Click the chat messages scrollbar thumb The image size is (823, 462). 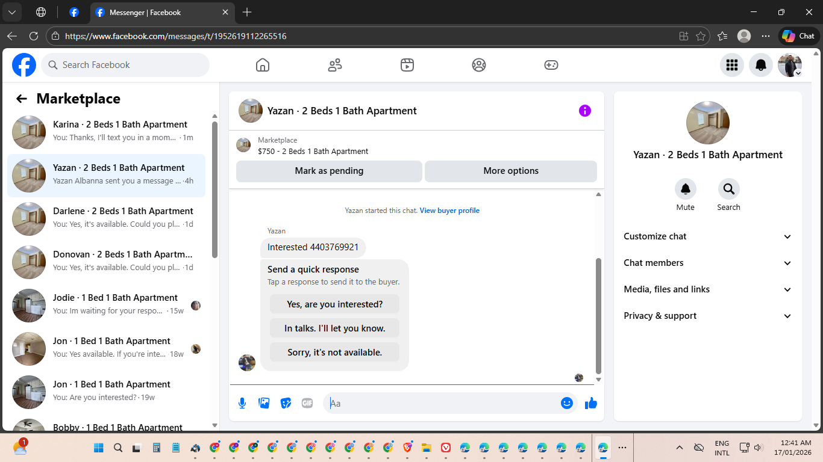(598, 316)
